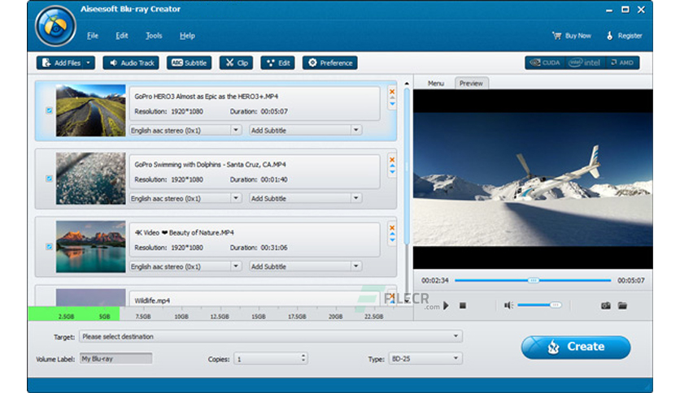
Task: Remove GoPro HERO3 video with X icon
Action: 392,92
